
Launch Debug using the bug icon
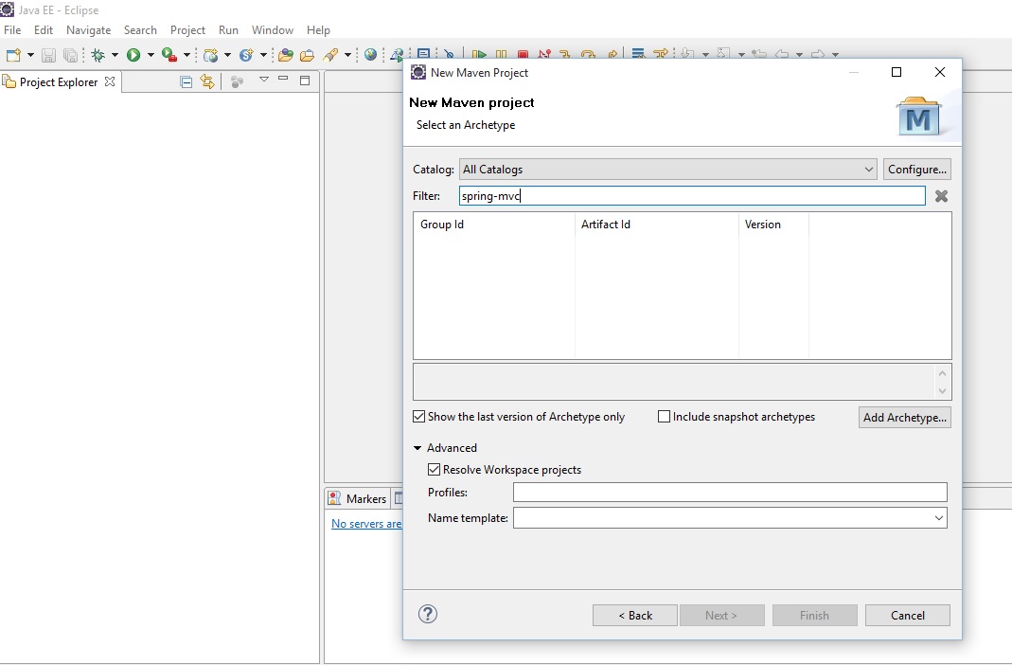(x=98, y=55)
